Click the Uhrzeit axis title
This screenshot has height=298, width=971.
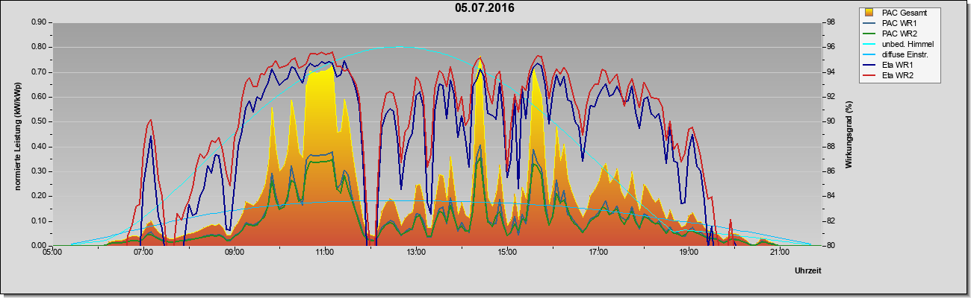(x=807, y=271)
